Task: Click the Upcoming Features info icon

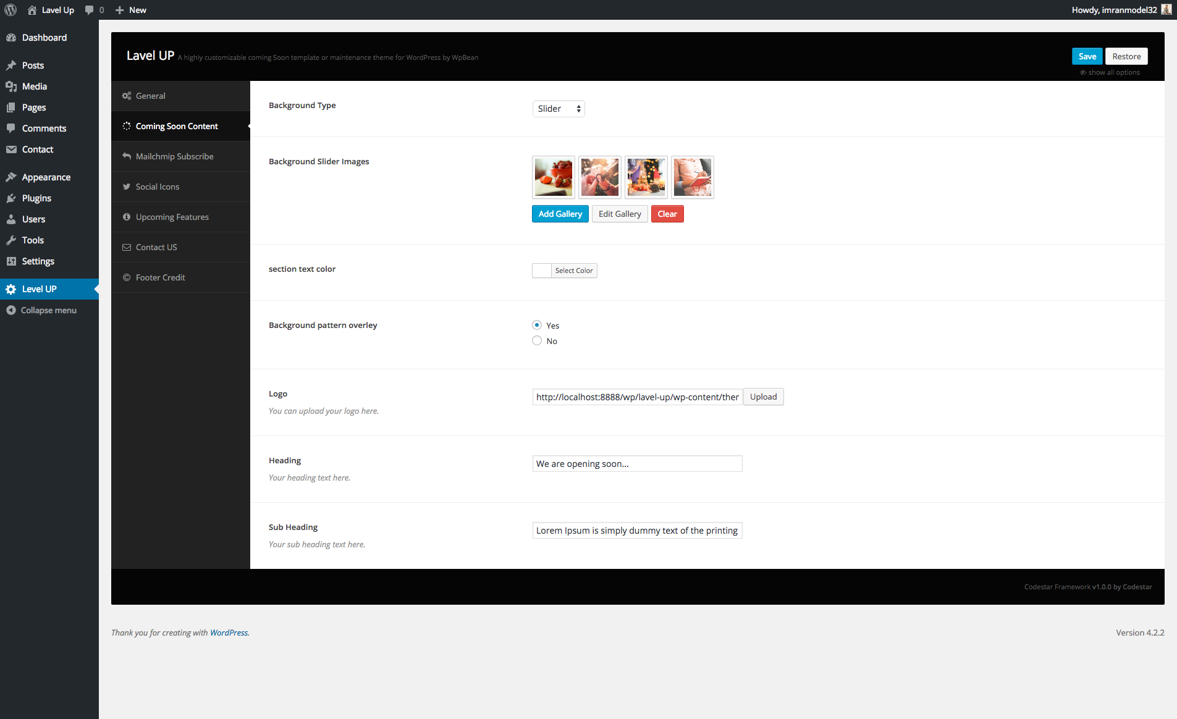Action: coord(127,217)
